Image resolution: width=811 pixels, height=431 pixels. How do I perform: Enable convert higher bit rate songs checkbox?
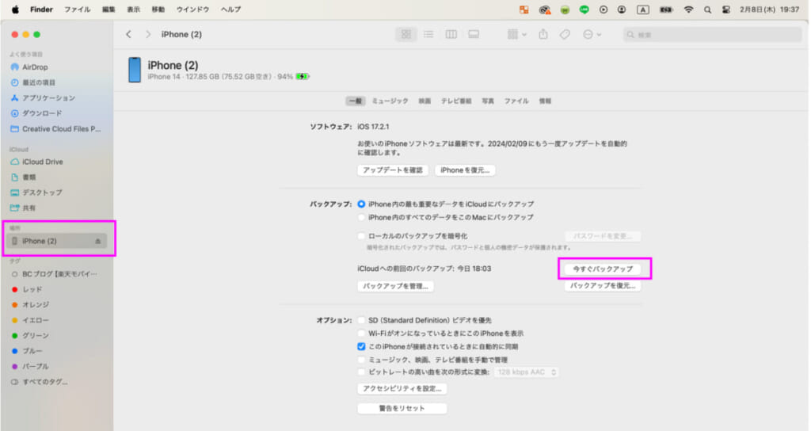pos(361,372)
